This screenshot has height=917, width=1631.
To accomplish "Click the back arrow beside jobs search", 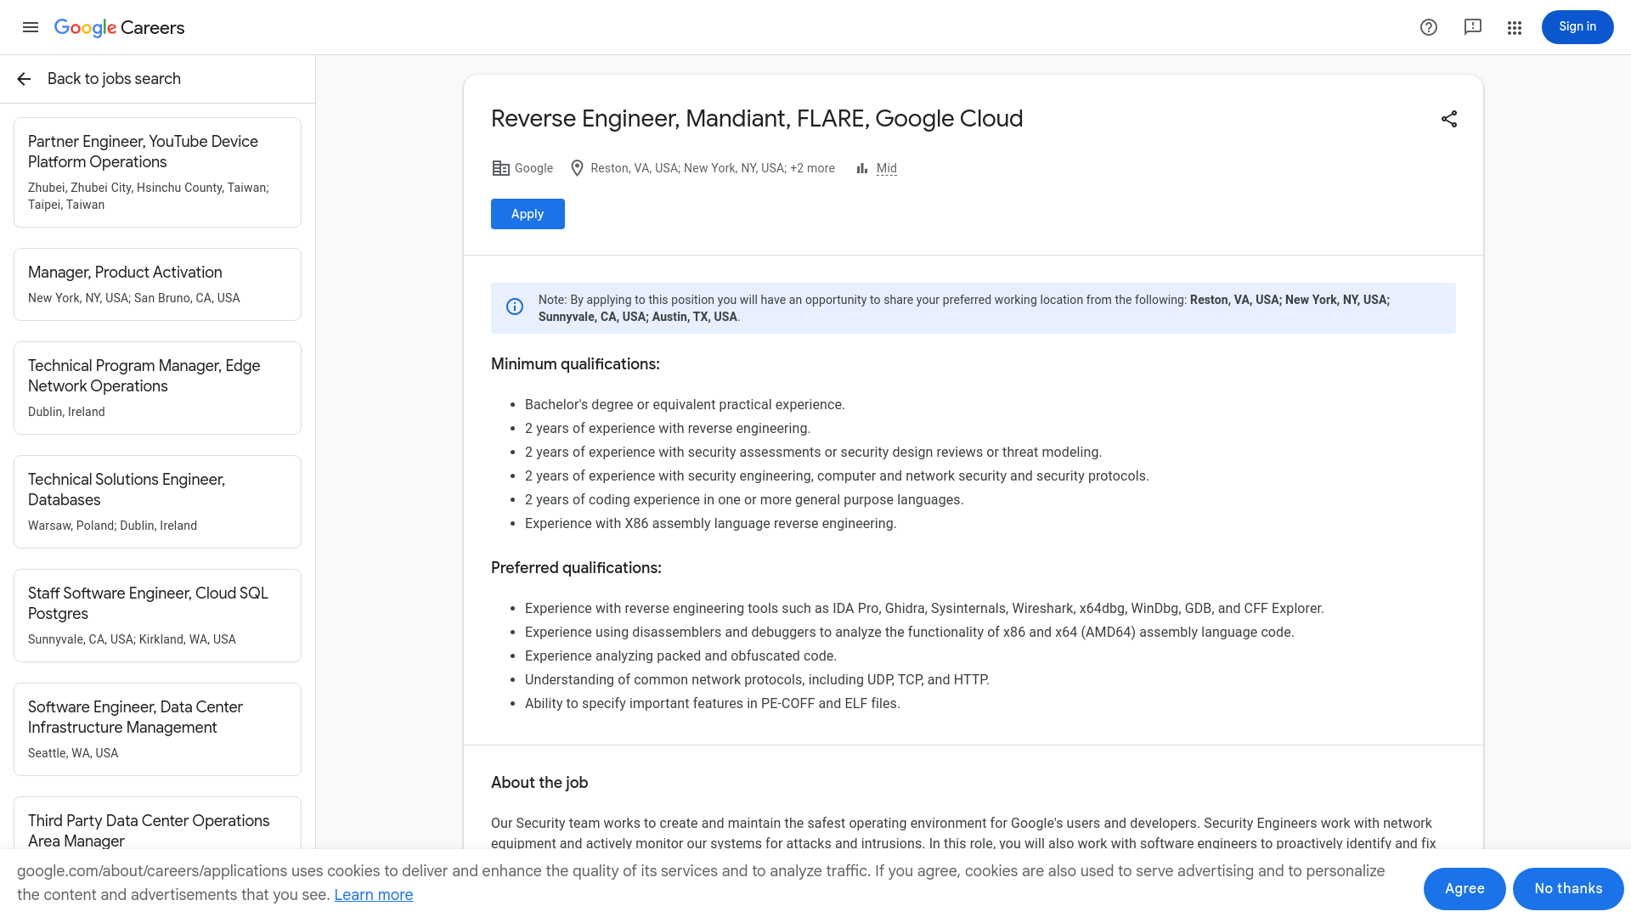I will tap(23, 79).
